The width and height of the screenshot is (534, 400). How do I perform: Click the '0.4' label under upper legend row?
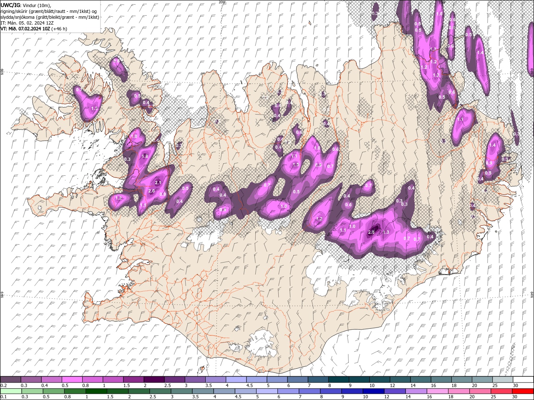44,385
